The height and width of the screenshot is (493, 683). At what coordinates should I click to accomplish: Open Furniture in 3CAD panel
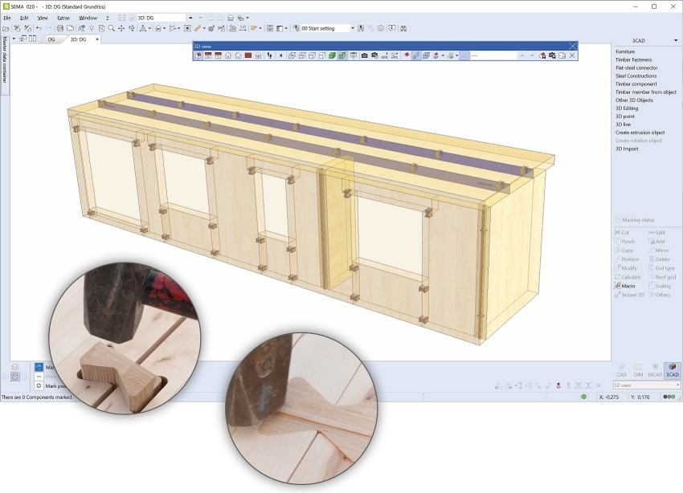point(625,51)
